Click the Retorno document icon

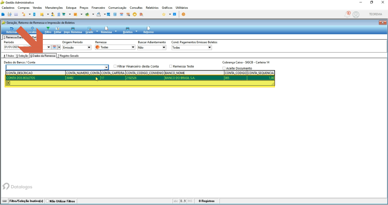(148, 29)
